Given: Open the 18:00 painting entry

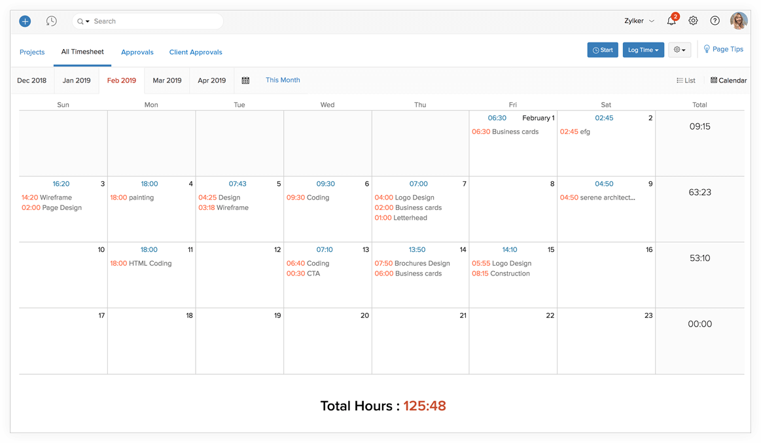Looking at the screenshot, I should point(132,198).
